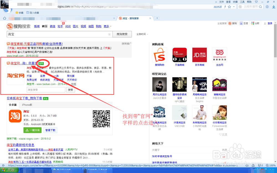Switch to 知乎 search category
Image resolution: width=277 pixels, height=173 pixels.
(x=60, y=26)
